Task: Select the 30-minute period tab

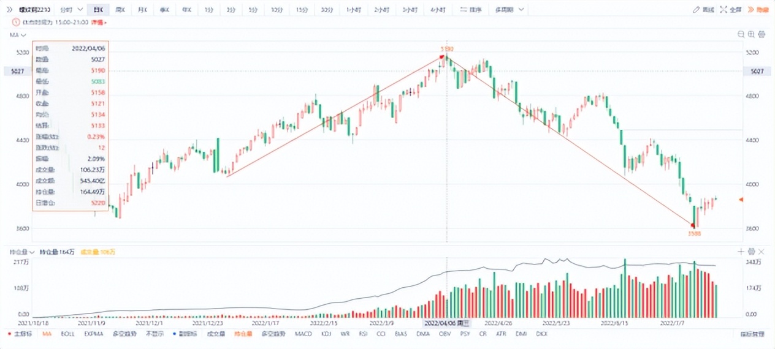Action: coord(327,10)
